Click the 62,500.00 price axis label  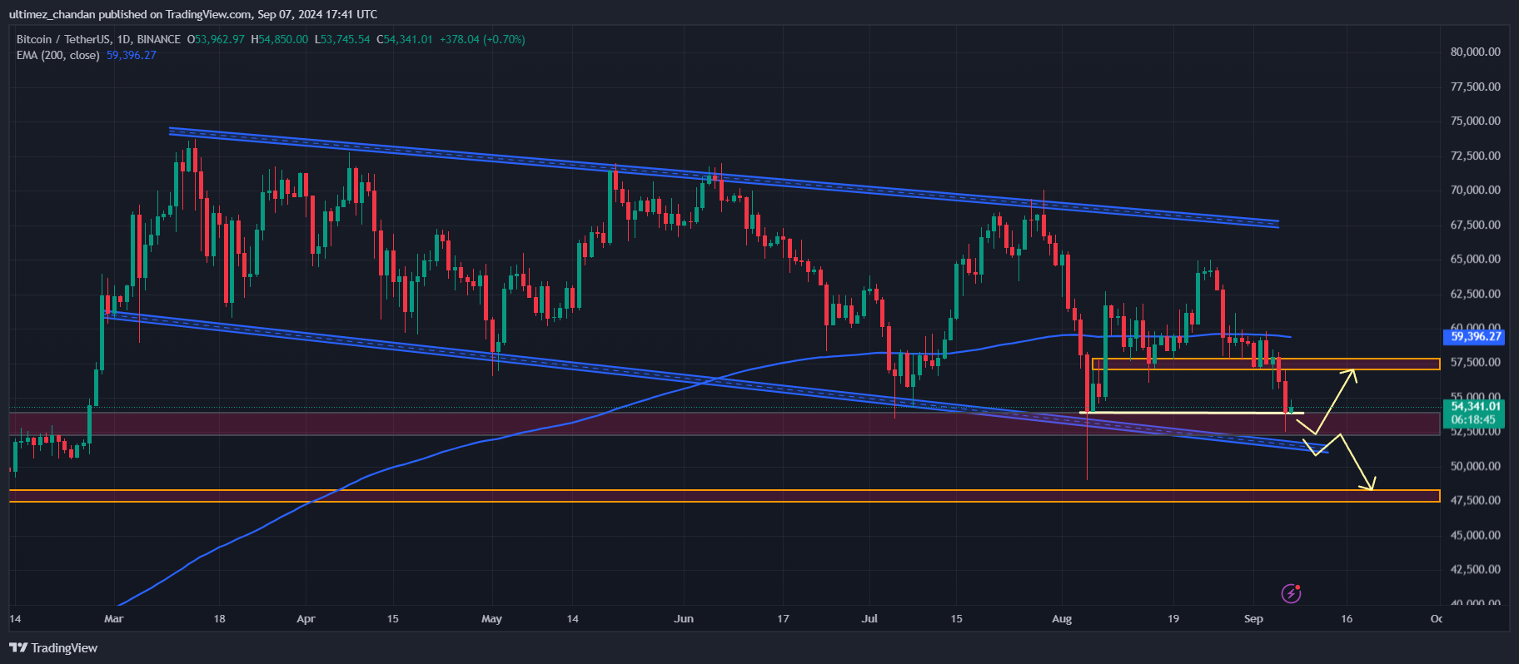[x=1475, y=294]
